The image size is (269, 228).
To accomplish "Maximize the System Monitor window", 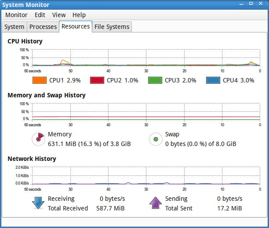I will click(x=251, y=4).
